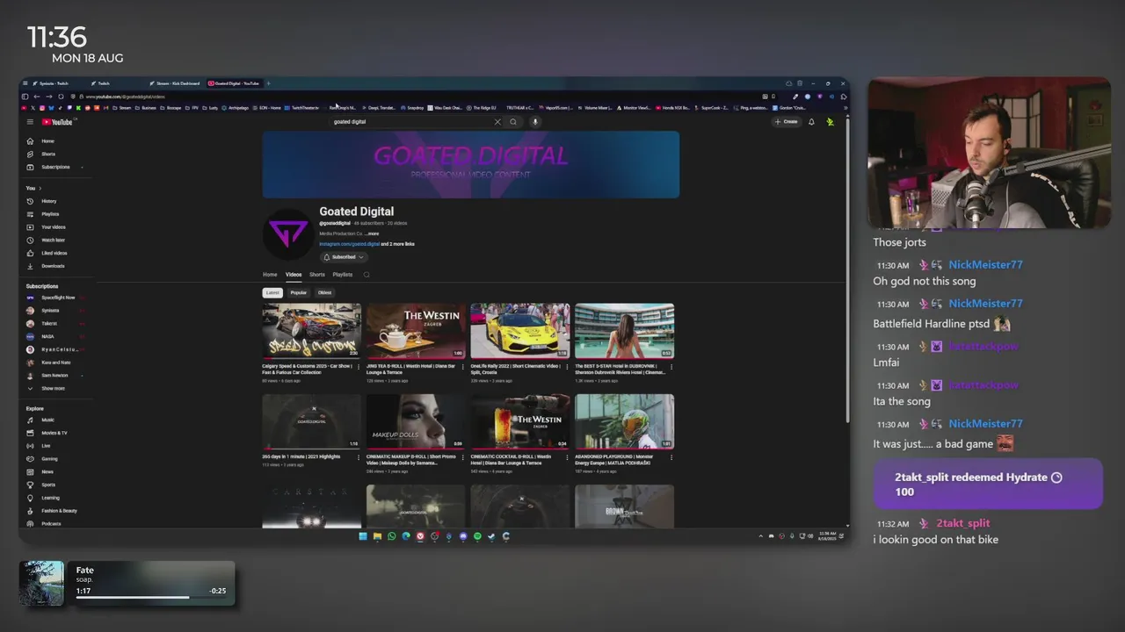1125x632 pixels.
Task: Clear the YouTube search box with X
Action: (x=497, y=122)
